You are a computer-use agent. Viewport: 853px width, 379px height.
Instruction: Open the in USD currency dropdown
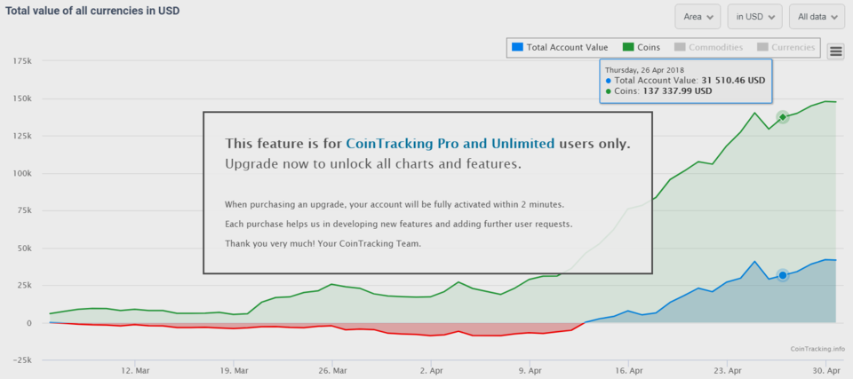(754, 17)
